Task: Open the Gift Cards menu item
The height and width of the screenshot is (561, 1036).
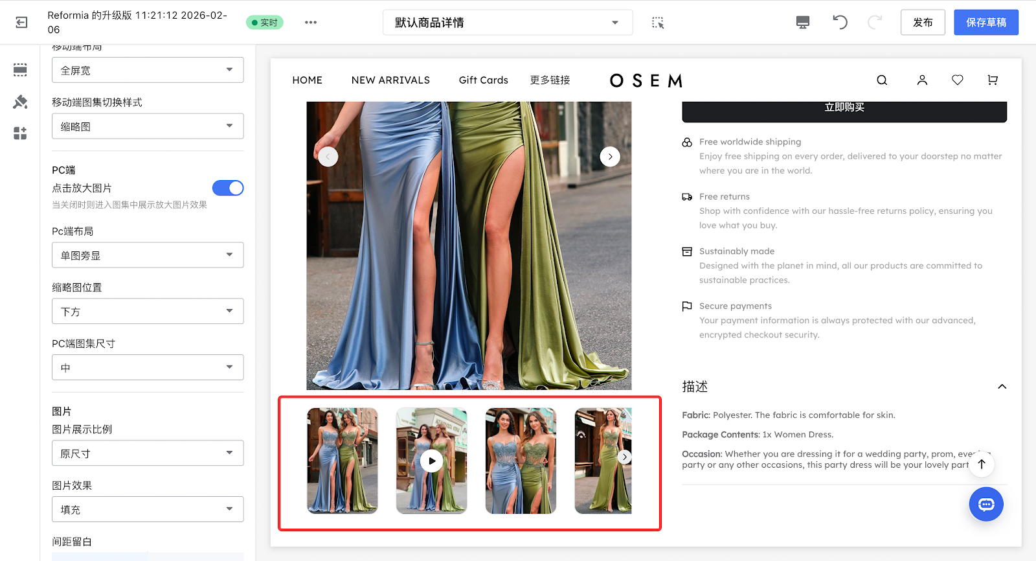Action: 483,80
